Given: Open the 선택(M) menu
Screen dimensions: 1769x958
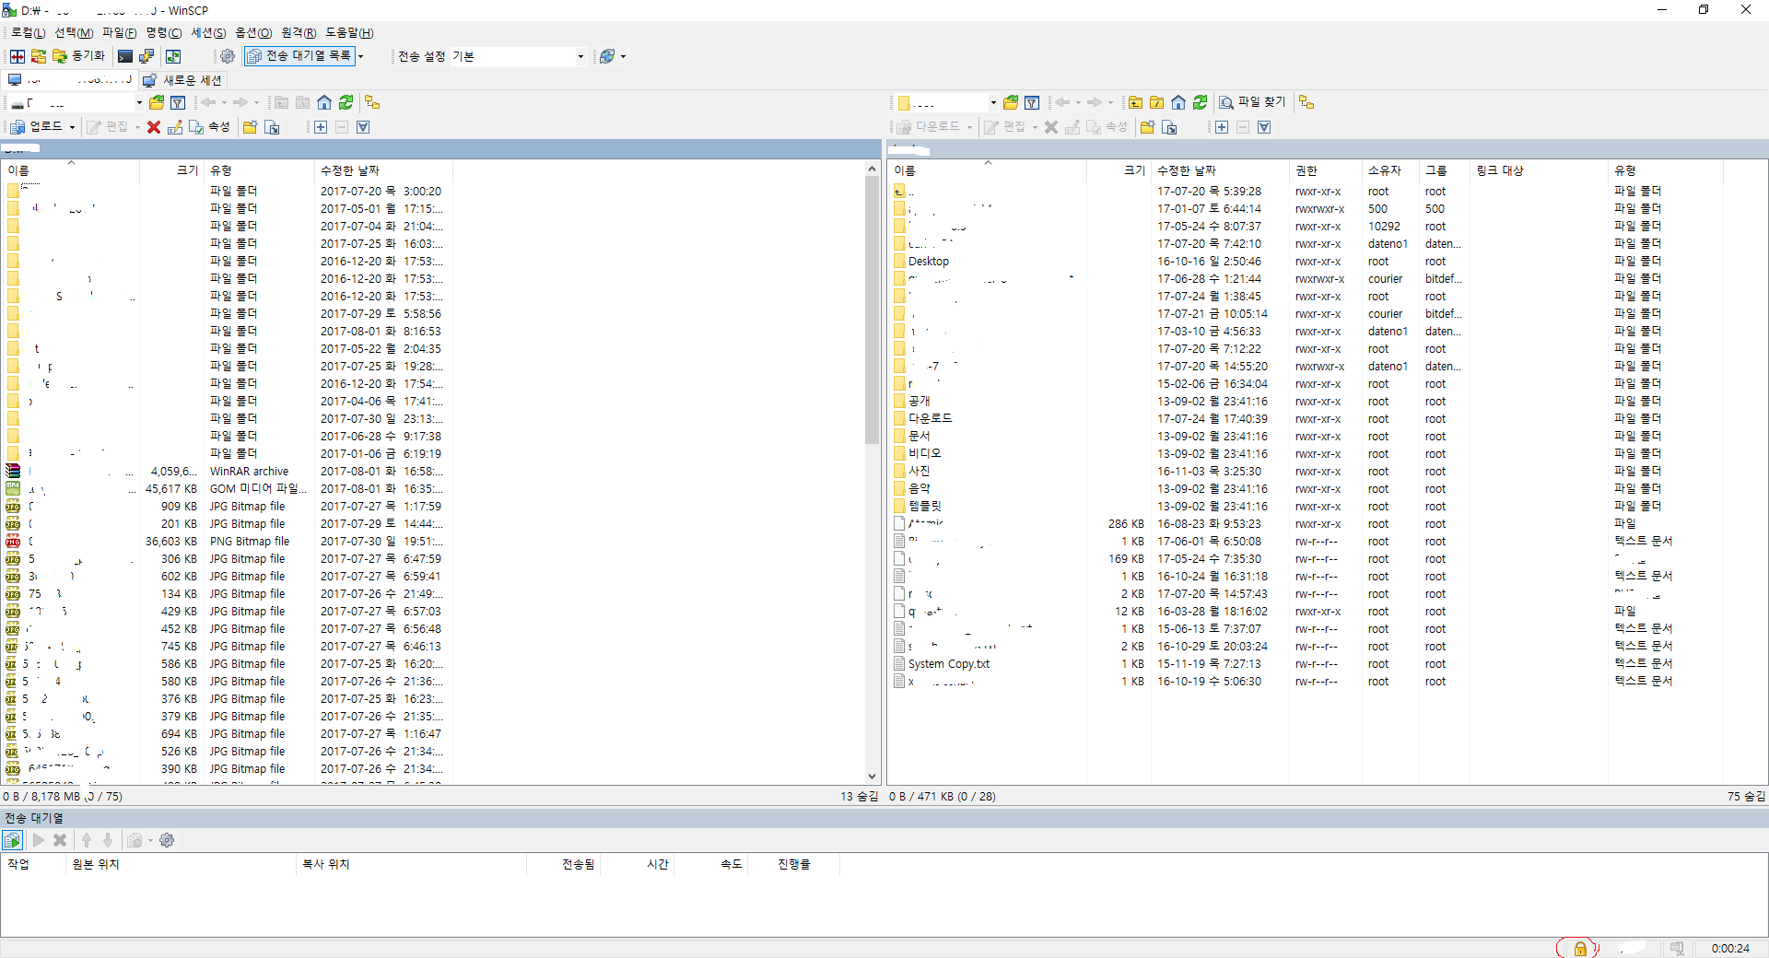Looking at the screenshot, I should click(74, 33).
